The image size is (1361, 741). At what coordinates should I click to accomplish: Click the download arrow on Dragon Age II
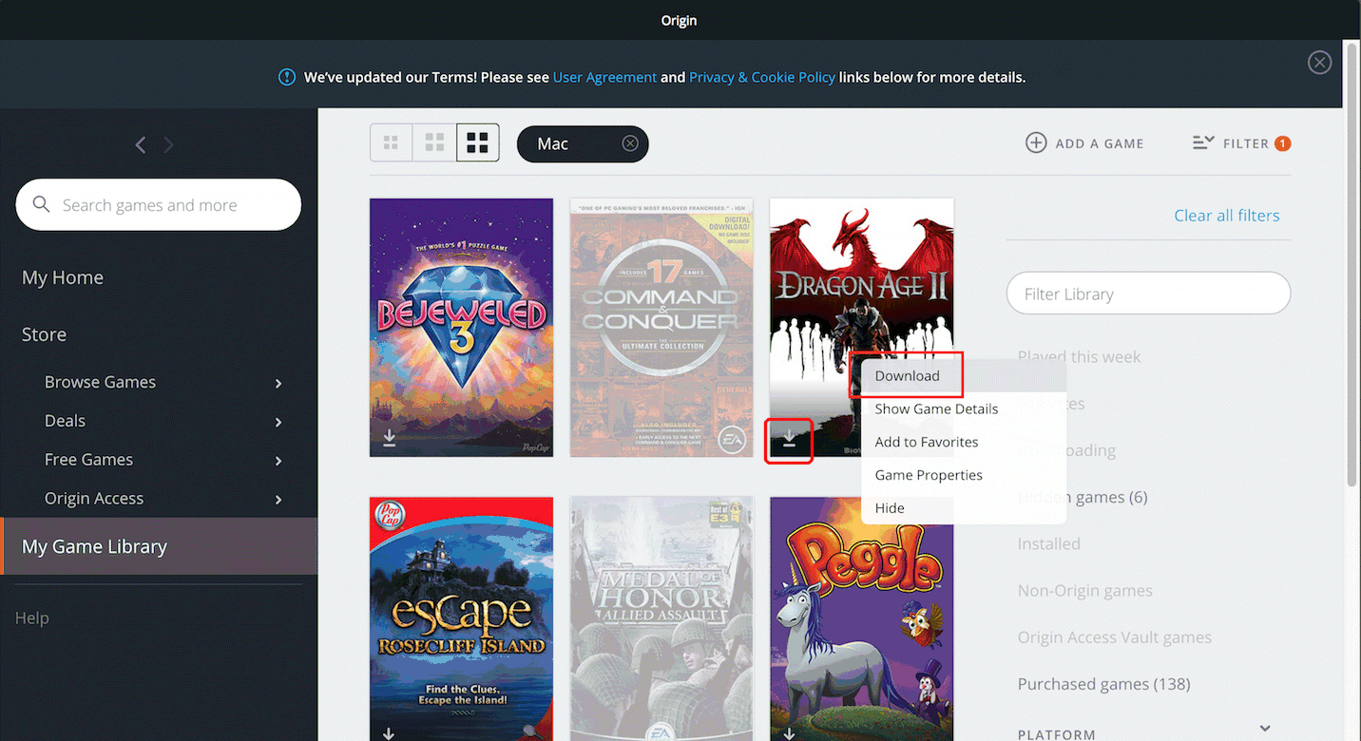(789, 439)
